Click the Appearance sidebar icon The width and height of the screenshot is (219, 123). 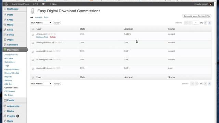[5, 106]
